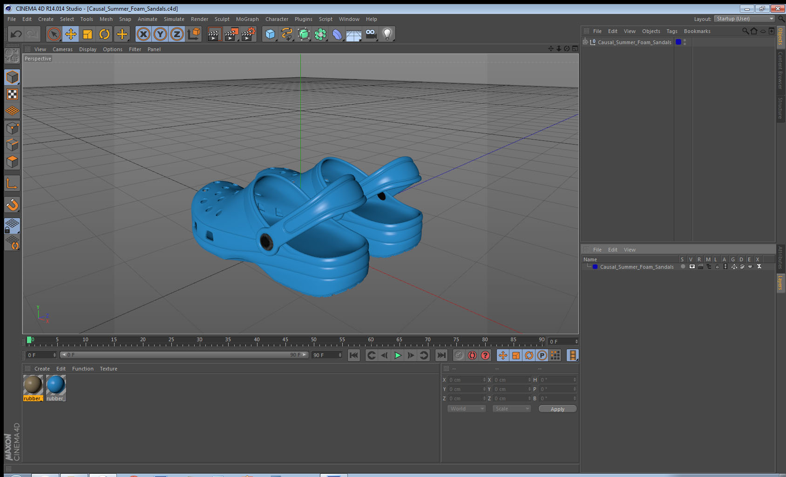Enable Polygons mode in left sidebar
Viewport: 786px width, 477px height.
coord(12,162)
